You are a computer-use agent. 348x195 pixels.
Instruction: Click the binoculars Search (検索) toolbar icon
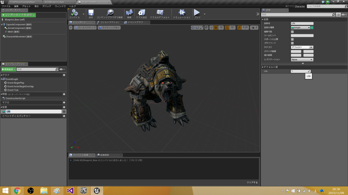129,13
